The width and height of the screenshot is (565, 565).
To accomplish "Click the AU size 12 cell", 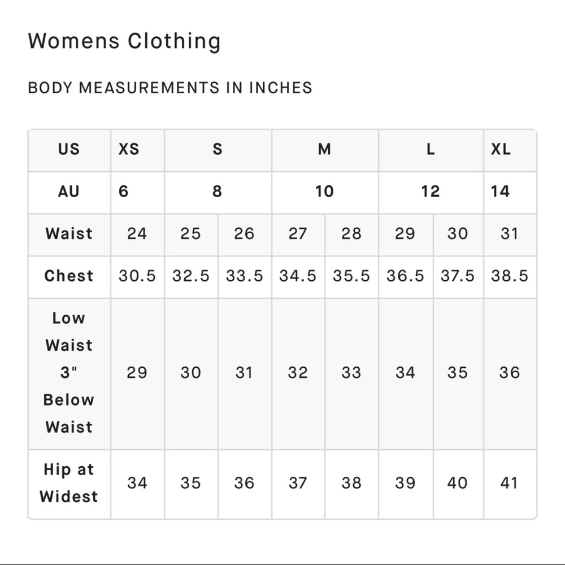I will click(x=431, y=192).
